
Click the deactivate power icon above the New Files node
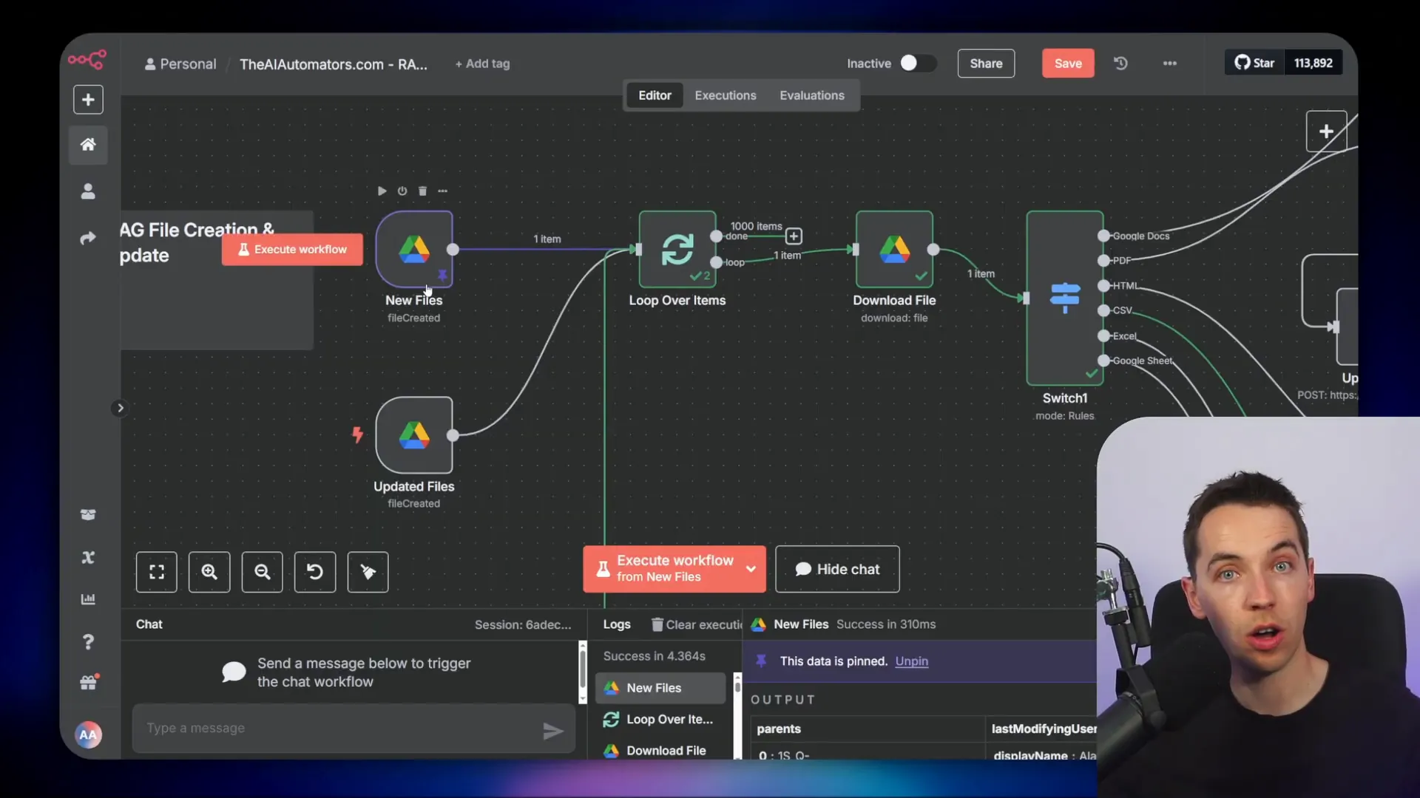coord(402,191)
